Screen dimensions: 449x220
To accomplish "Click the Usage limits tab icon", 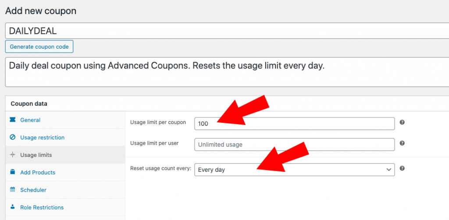I will tap(12, 155).
